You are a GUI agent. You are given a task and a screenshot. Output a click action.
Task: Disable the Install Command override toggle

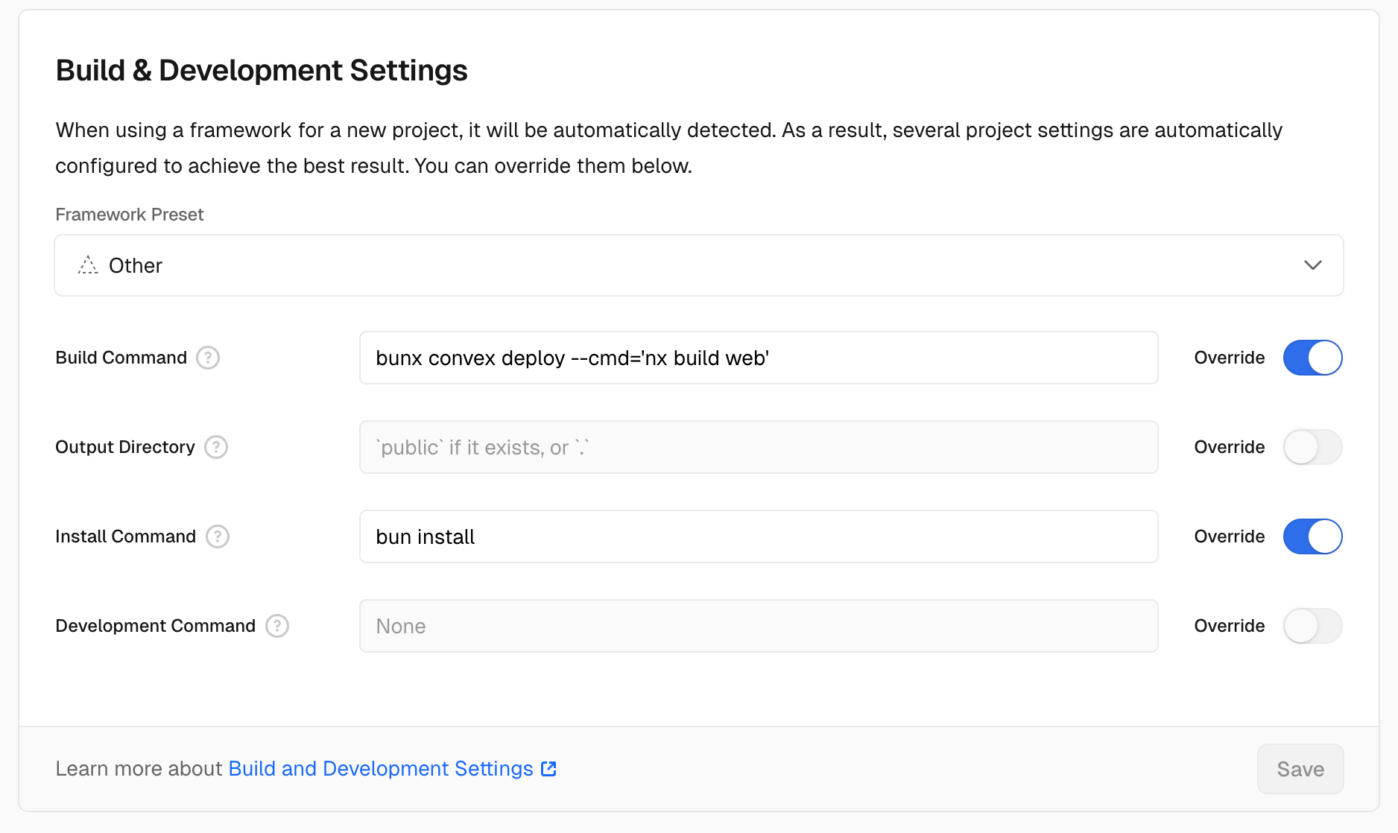click(1312, 536)
